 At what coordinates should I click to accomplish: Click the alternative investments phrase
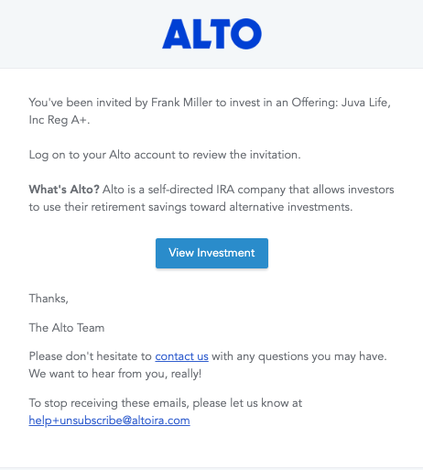291,207
